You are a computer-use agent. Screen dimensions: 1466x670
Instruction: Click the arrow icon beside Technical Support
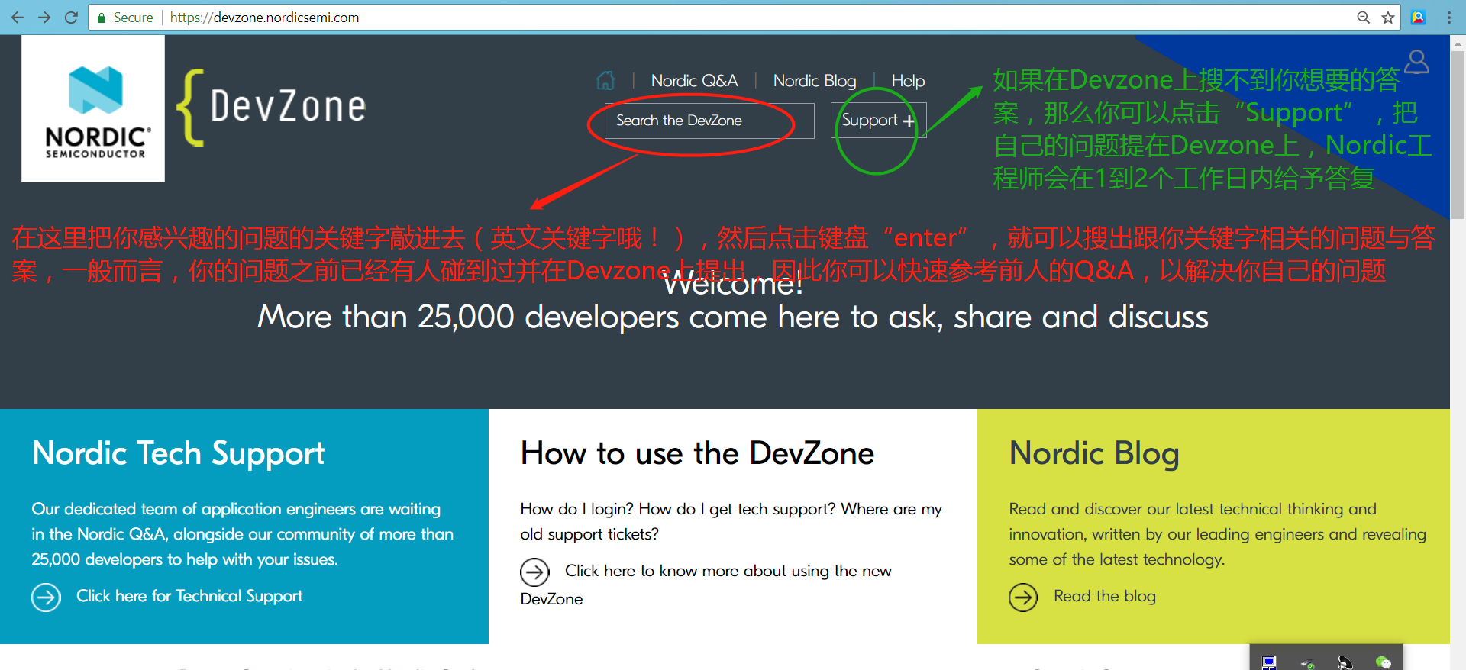[46, 597]
